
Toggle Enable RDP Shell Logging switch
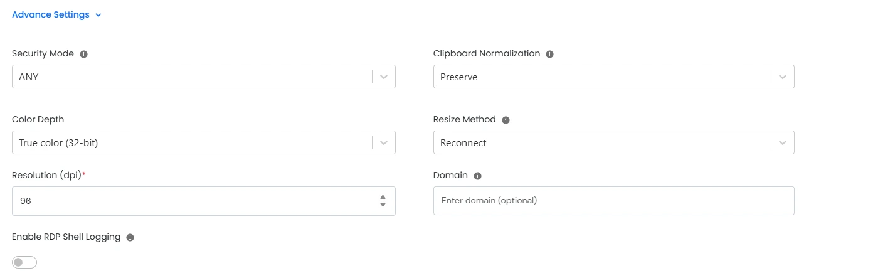[24, 262]
